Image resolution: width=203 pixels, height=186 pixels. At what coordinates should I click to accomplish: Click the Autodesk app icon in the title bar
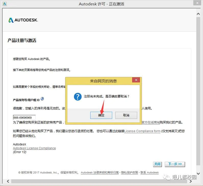5,4
